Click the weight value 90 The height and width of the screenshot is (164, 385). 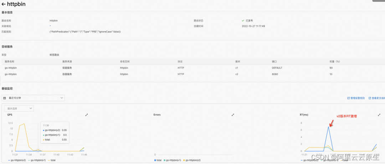coord(331,68)
